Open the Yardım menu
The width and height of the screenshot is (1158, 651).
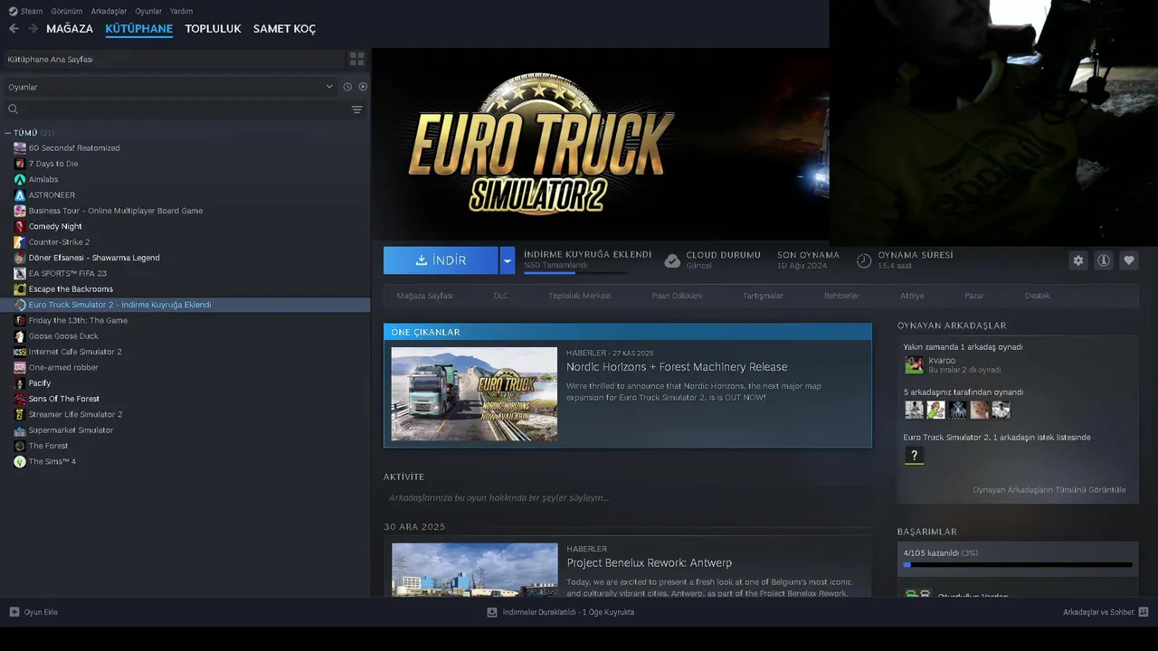(x=181, y=11)
